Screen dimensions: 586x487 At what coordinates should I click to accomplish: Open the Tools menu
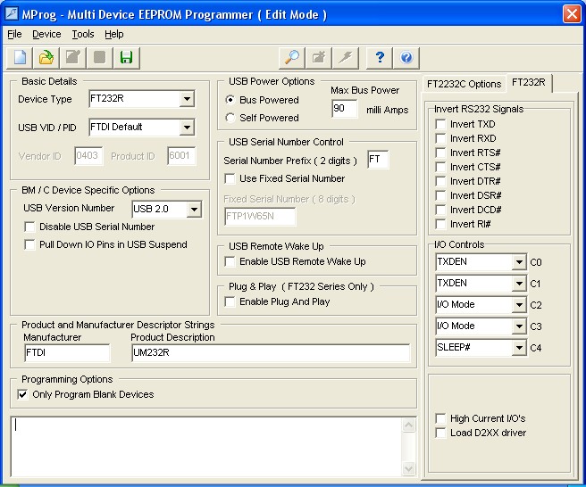pos(83,34)
